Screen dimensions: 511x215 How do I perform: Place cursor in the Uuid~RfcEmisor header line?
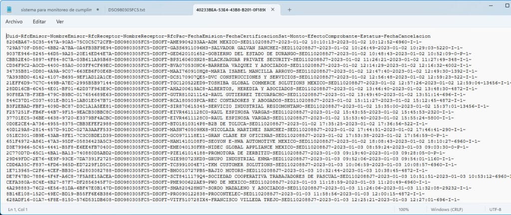tap(219, 36)
